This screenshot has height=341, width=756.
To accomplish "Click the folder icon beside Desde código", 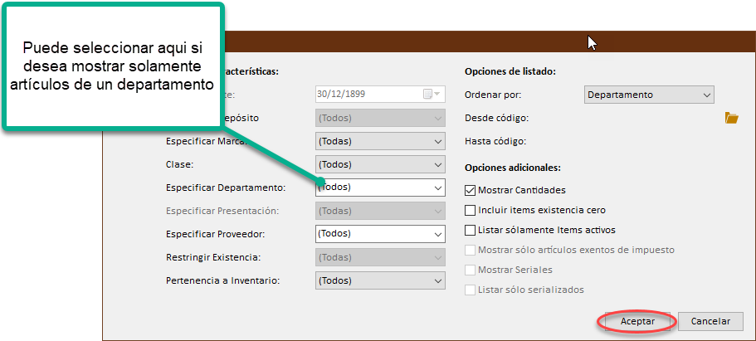I will click(731, 118).
